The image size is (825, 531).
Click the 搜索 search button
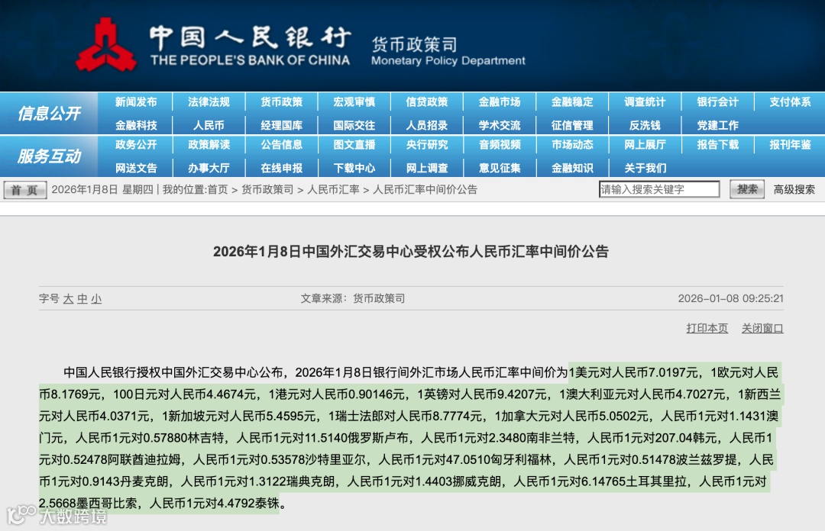pyautogui.click(x=746, y=189)
